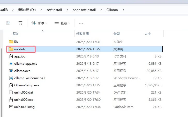Select the models folder icon
Image resolution: width=188 pixels, height=117 pixels.
tap(11, 49)
